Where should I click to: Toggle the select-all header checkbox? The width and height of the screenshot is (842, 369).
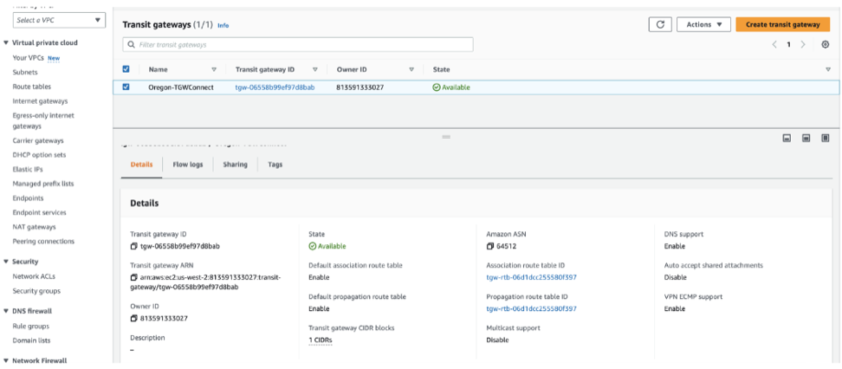coord(126,69)
